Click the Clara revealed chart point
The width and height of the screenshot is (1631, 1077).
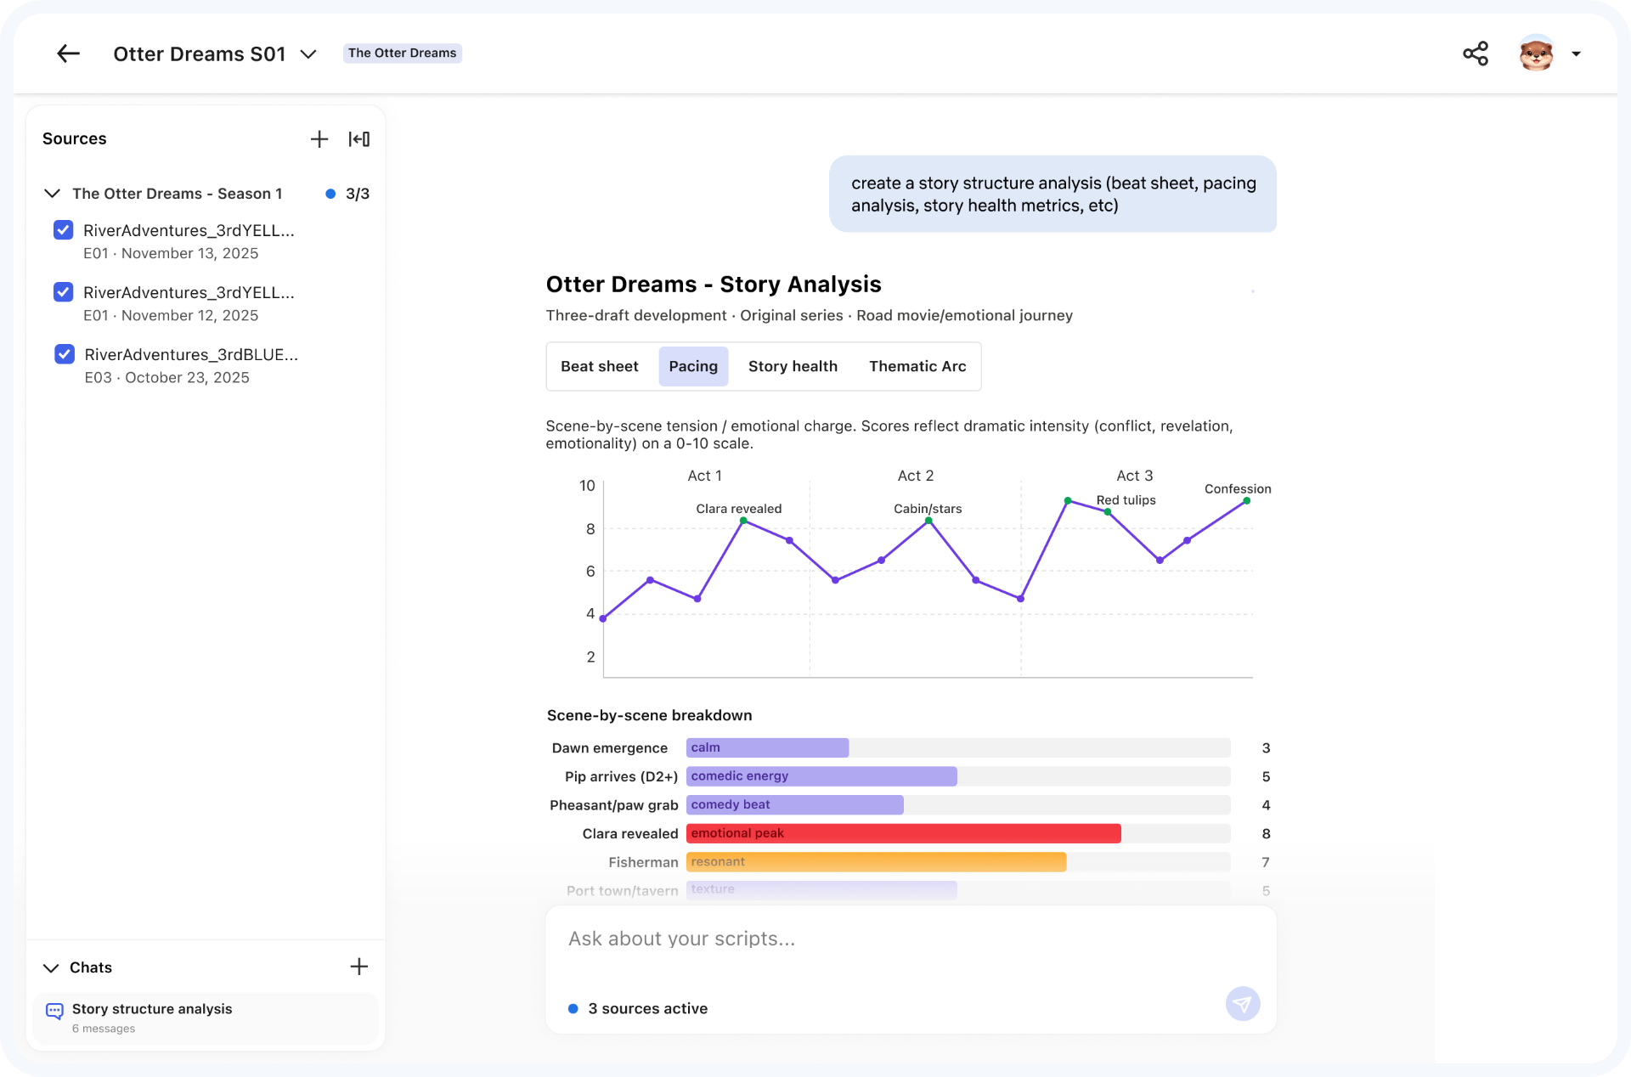743,522
